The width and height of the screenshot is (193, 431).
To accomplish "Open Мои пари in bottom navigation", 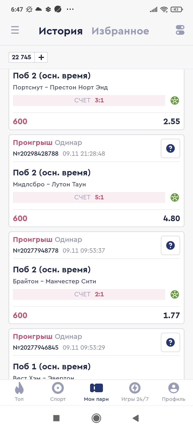I will [96, 392].
